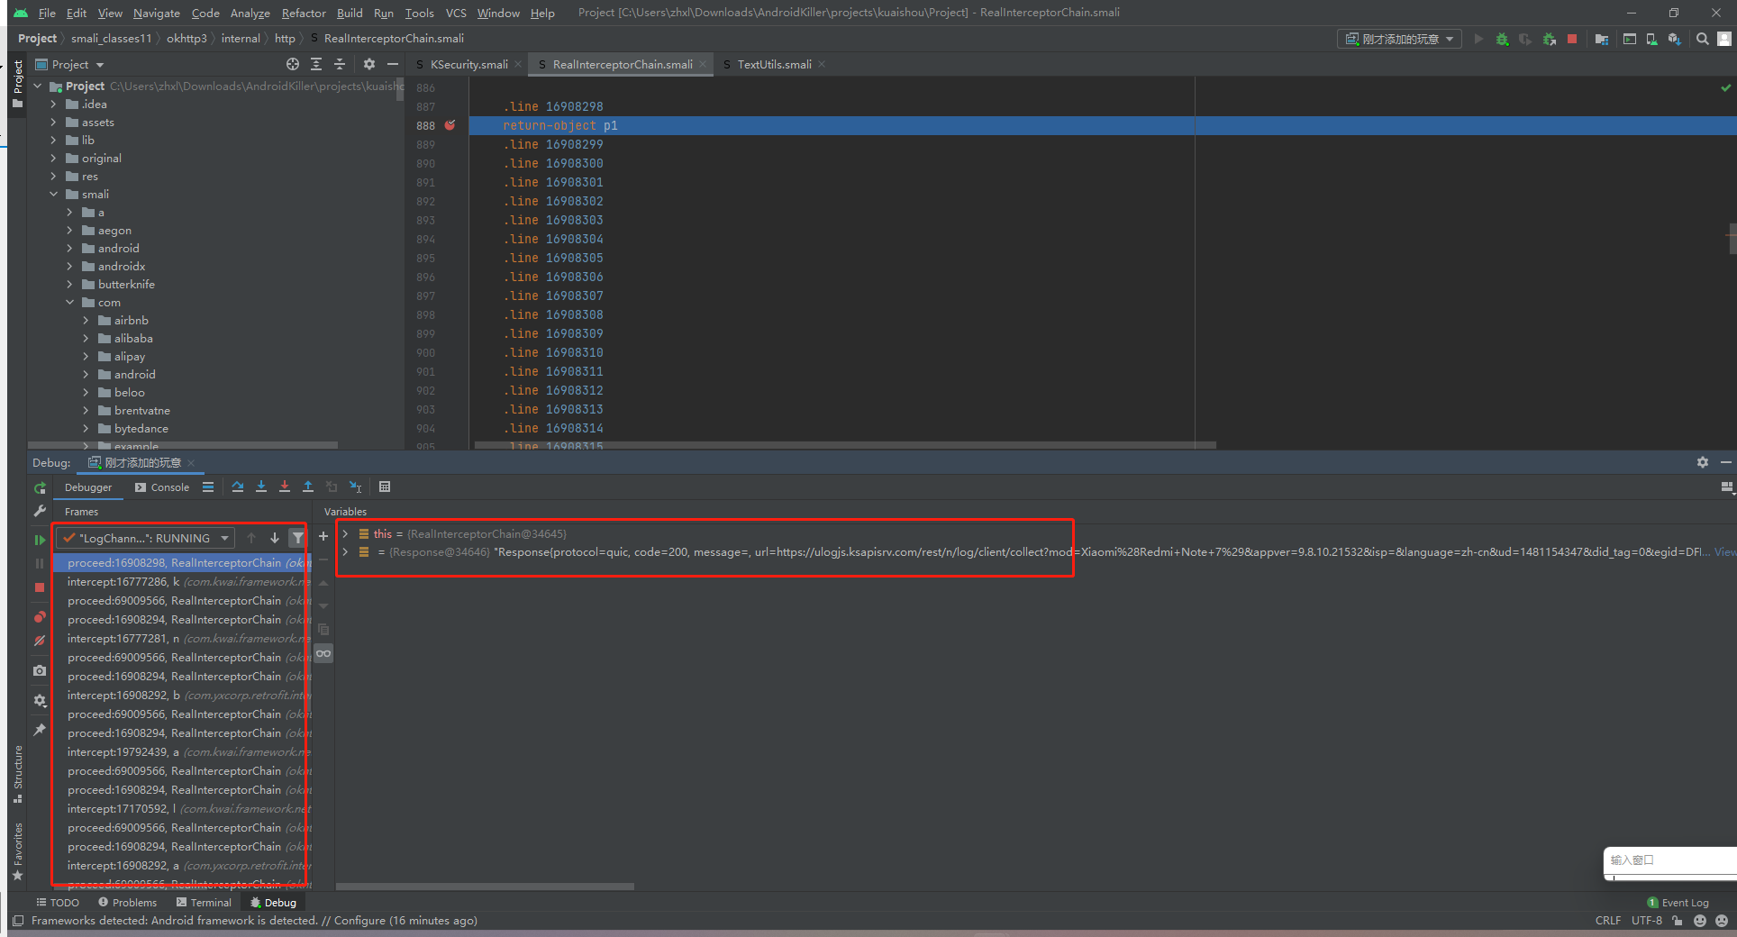Open the SDK Manager icon
The image size is (1737, 937).
[x=1674, y=39]
